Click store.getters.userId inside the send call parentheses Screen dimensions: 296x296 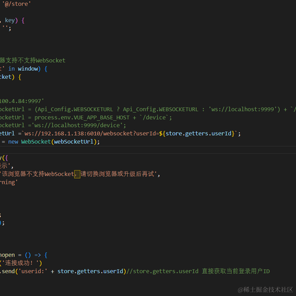pos(90,271)
